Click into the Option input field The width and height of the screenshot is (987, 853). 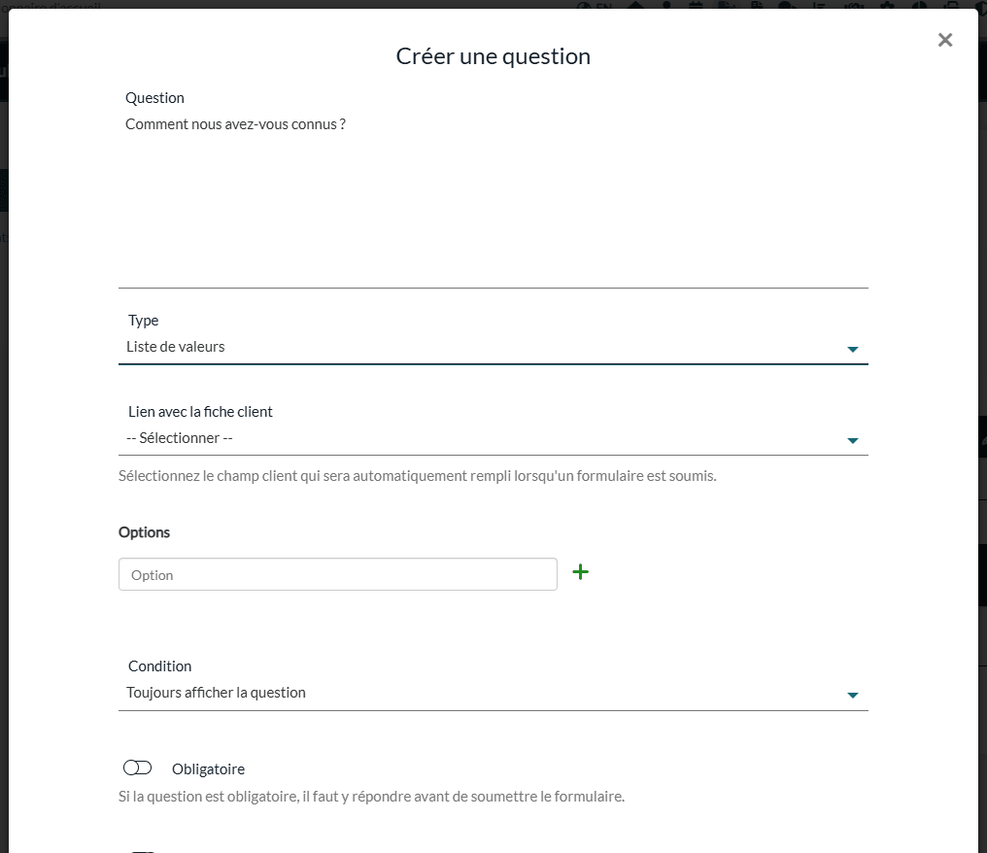337,575
